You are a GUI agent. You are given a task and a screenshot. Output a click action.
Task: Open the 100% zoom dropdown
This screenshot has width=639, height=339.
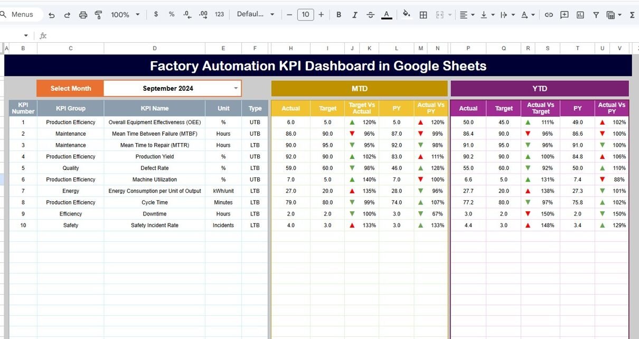click(x=125, y=15)
